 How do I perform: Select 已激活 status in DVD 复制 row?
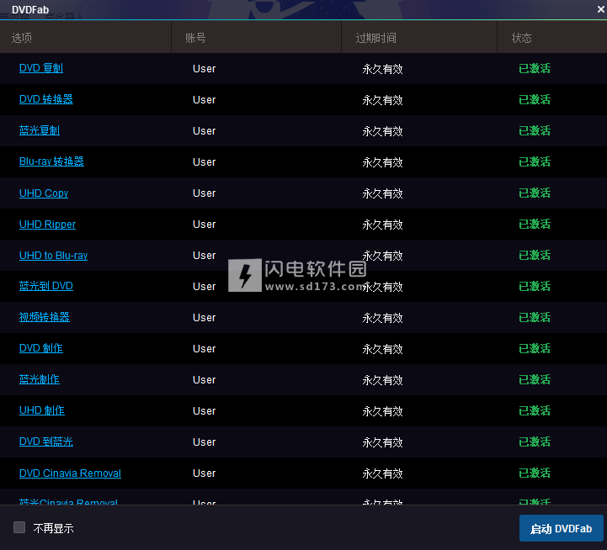click(x=535, y=68)
